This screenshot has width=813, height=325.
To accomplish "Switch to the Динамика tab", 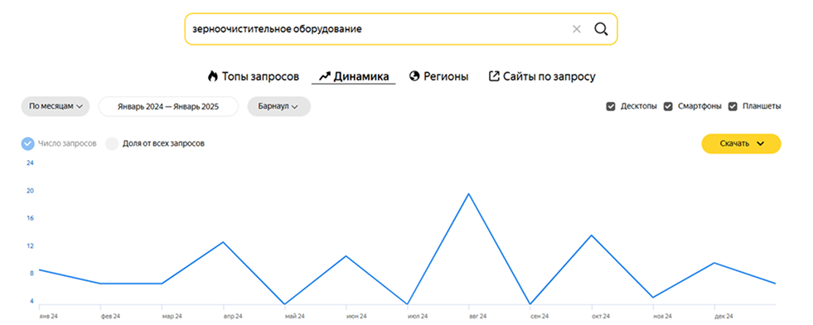I will click(x=354, y=77).
